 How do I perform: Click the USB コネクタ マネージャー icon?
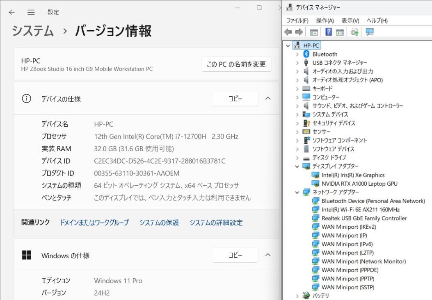point(306,62)
